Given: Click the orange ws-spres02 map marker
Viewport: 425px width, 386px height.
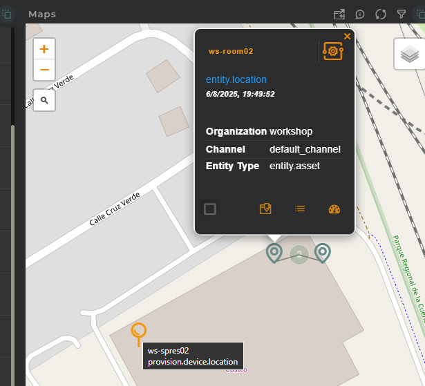Looking at the screenshot, I should [139, 333].
